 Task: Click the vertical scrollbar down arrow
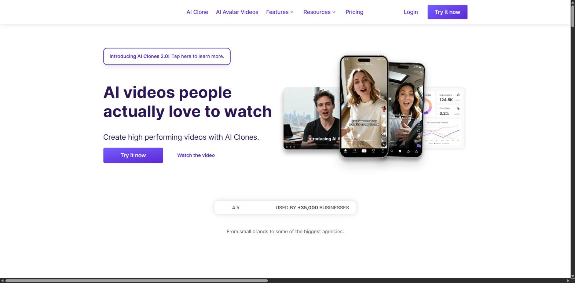tap(572, 276)
